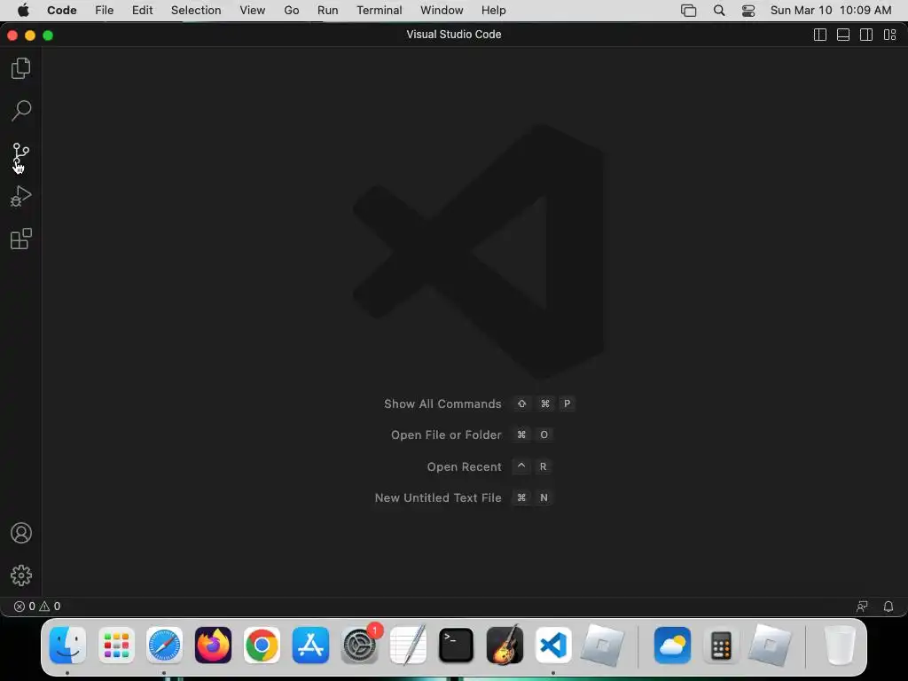Open the Selection menu
This screenshot has width=908, height=681.
[x=196, y=11]
